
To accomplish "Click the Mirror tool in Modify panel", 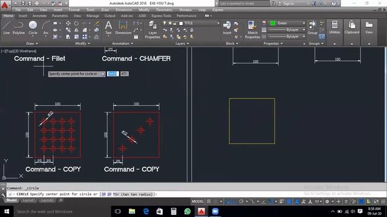I will [x=76, y=30].
